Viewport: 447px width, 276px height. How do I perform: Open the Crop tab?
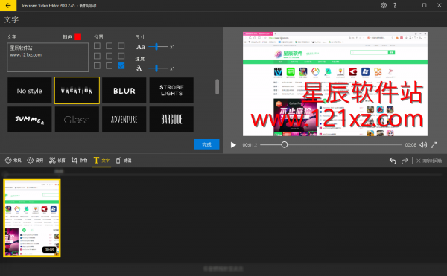79,161
